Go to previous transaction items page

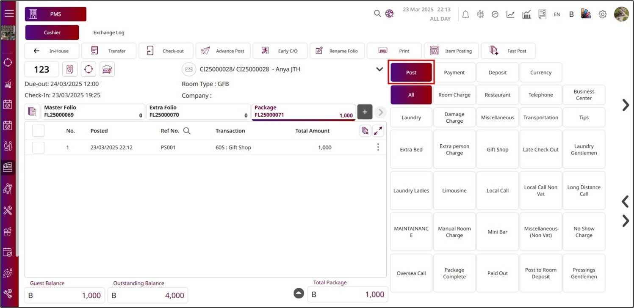625,201
